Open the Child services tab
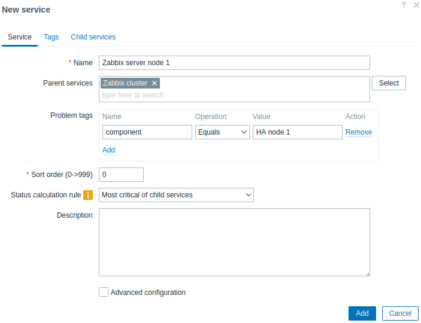Image resolution: width=421 pixels, height=323 pixels. 93,37
